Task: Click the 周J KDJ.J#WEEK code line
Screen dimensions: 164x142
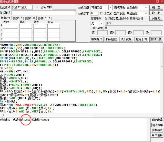Action: click(x=48, y=105)
